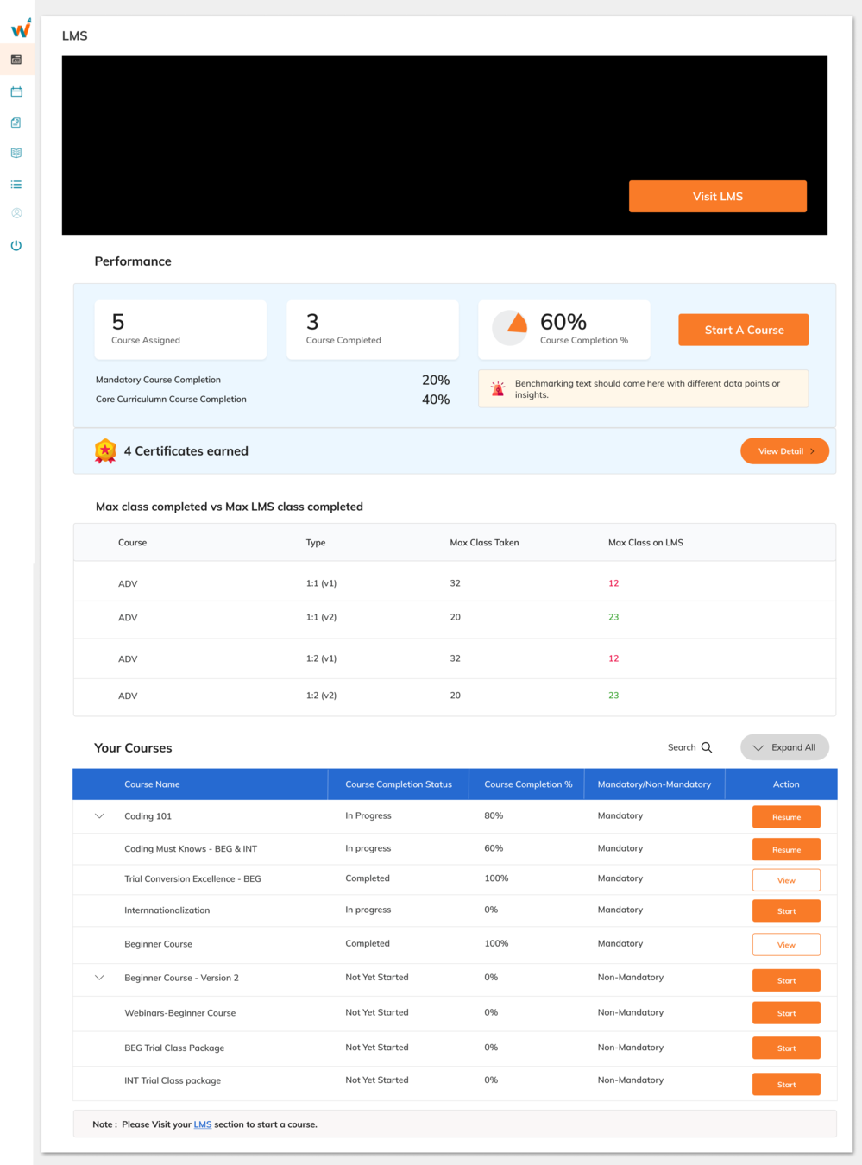The height and width of the screenshot is (1165, 862).
Task: Collapse the Beginner Course - Version 2 chevron
Action: tap(99, 978)
